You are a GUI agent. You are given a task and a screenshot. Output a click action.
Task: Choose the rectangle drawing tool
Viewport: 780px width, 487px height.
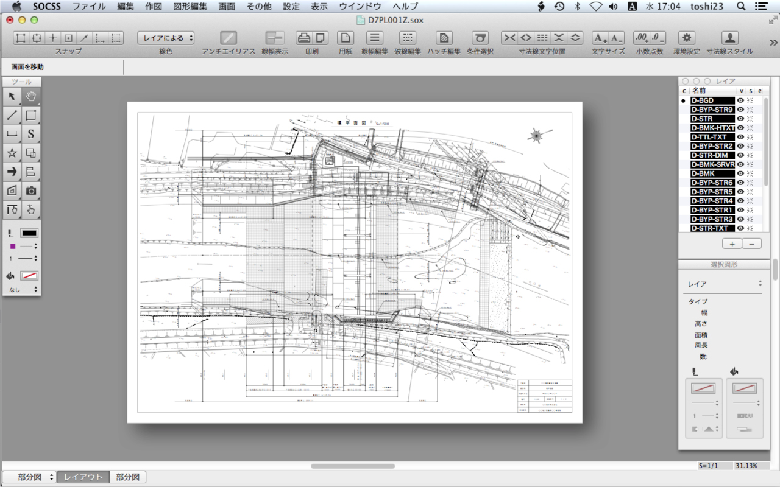pyautogui.click(x=31, y=115)
